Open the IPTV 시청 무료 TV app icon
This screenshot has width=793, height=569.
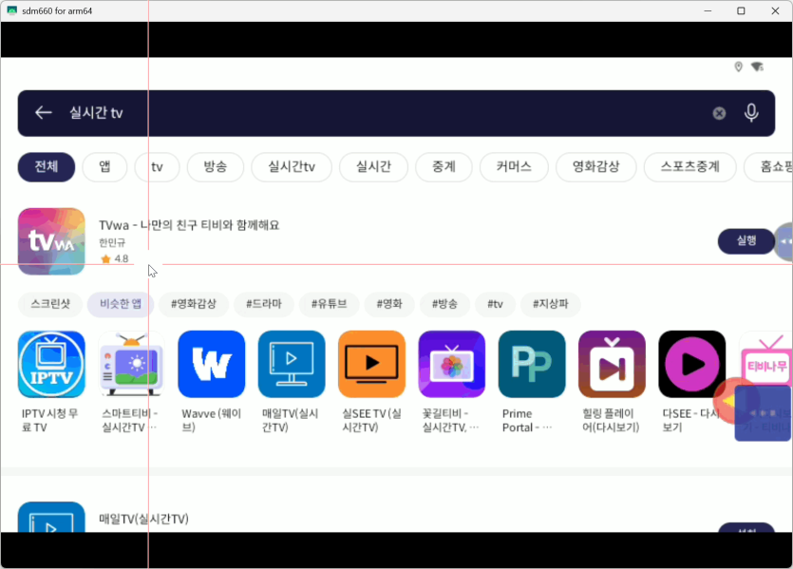(x=51, y=364)
